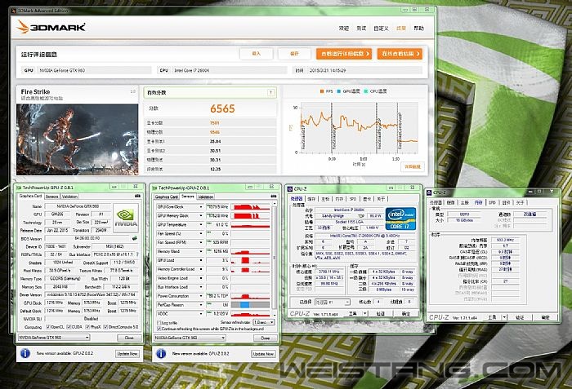Click Update Now in the Sensors GPU-Z window
Viewport: 572px width, 389px height.
pyautogui.click(x=262, y=353)
